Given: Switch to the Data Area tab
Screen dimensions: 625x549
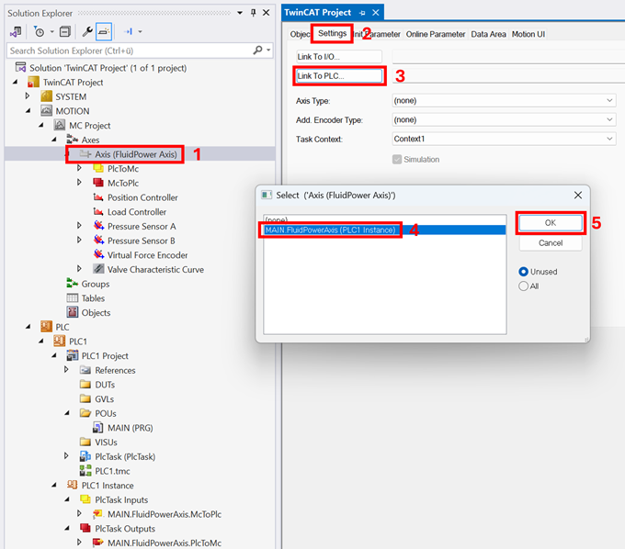Looking at the screenshot, I should coord(488,34).
